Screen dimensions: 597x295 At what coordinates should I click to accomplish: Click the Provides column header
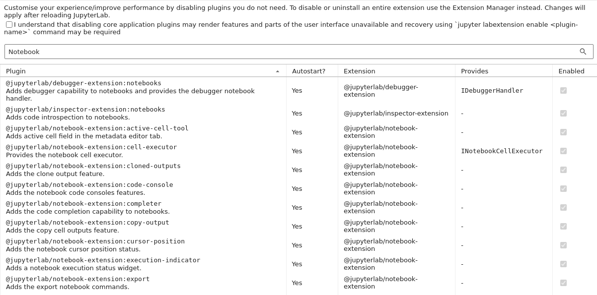pyautogui.click(x=474, y=71)
